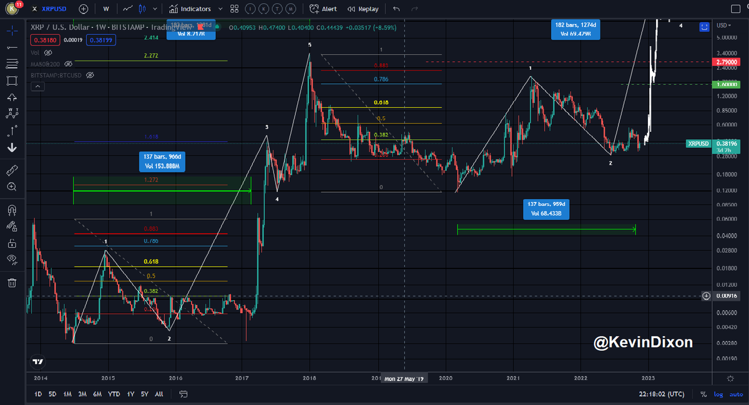Activate the zoom-in magnifier tool

tap(12, 187)
